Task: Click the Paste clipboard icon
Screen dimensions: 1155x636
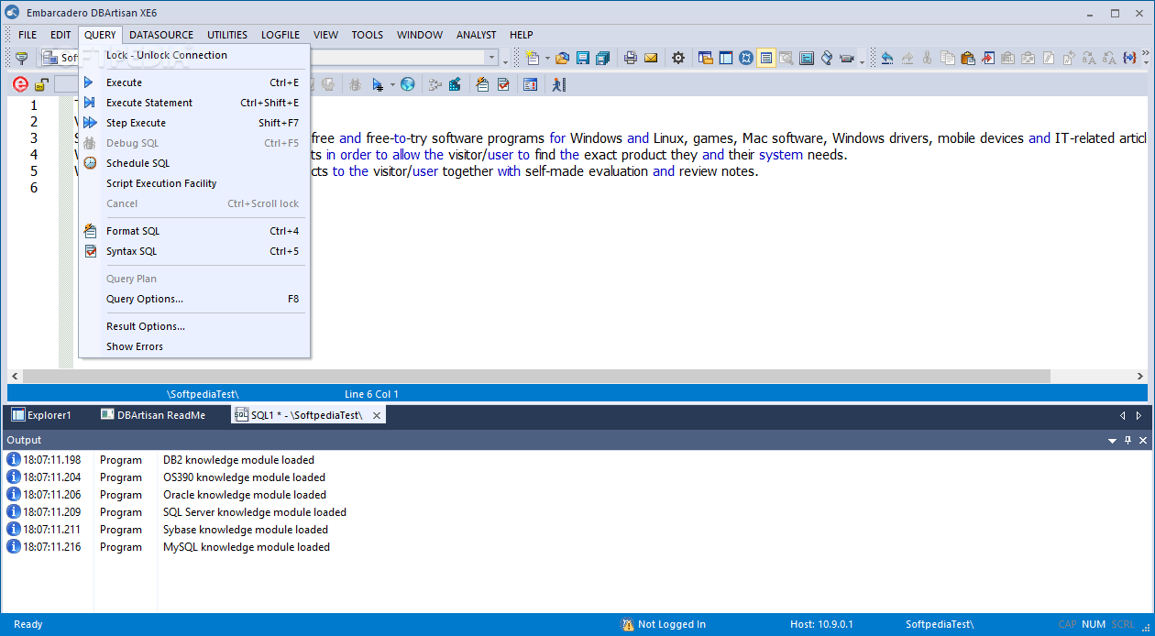Action: (x=967, y=58)
